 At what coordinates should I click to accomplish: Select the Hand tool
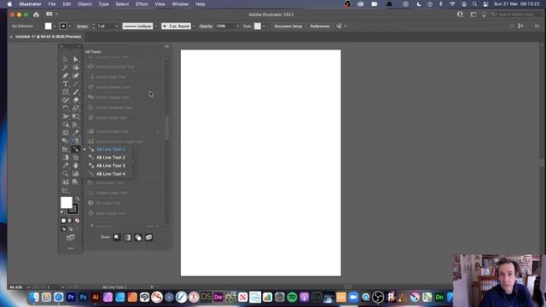point(76,165)
